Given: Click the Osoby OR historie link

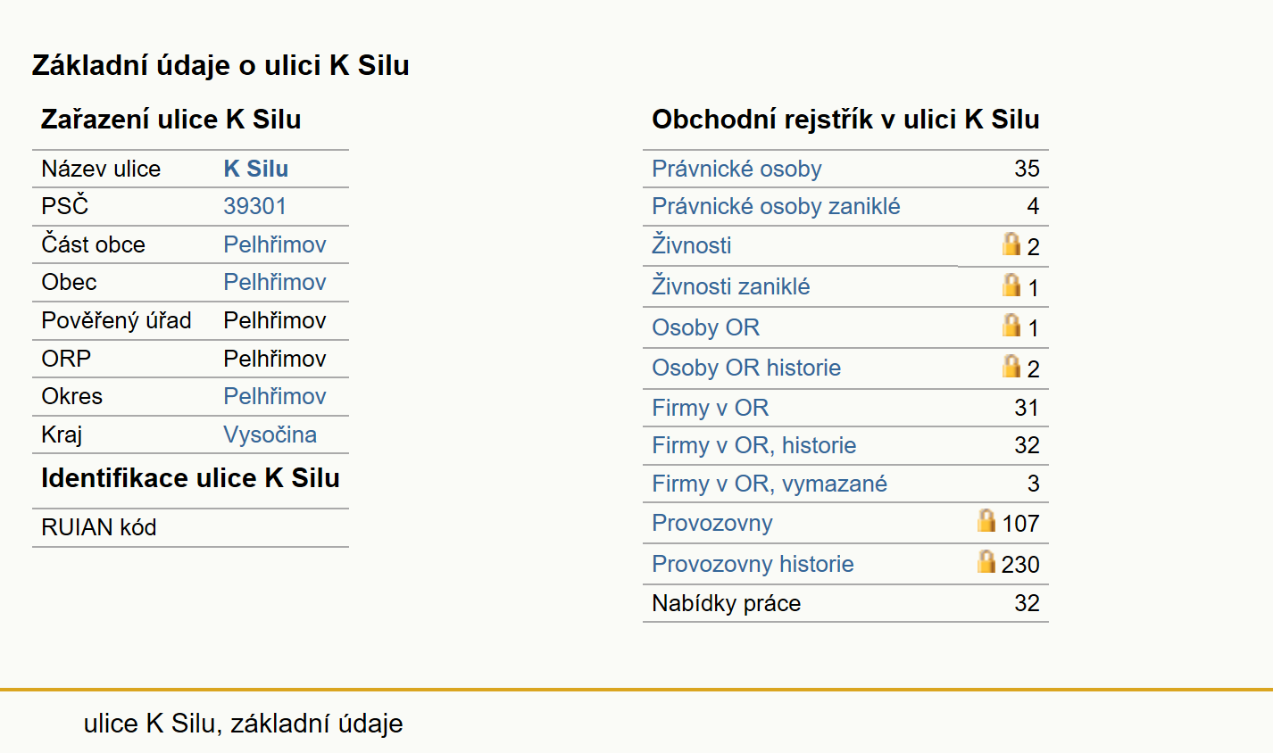Looking at the screenshot, I should 746,368.
